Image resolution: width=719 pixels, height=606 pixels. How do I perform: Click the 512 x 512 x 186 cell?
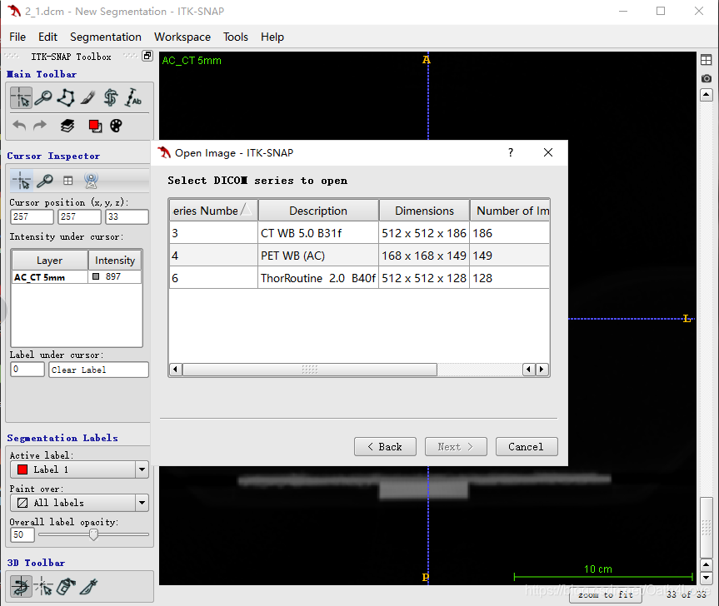[x=424, y=233]
